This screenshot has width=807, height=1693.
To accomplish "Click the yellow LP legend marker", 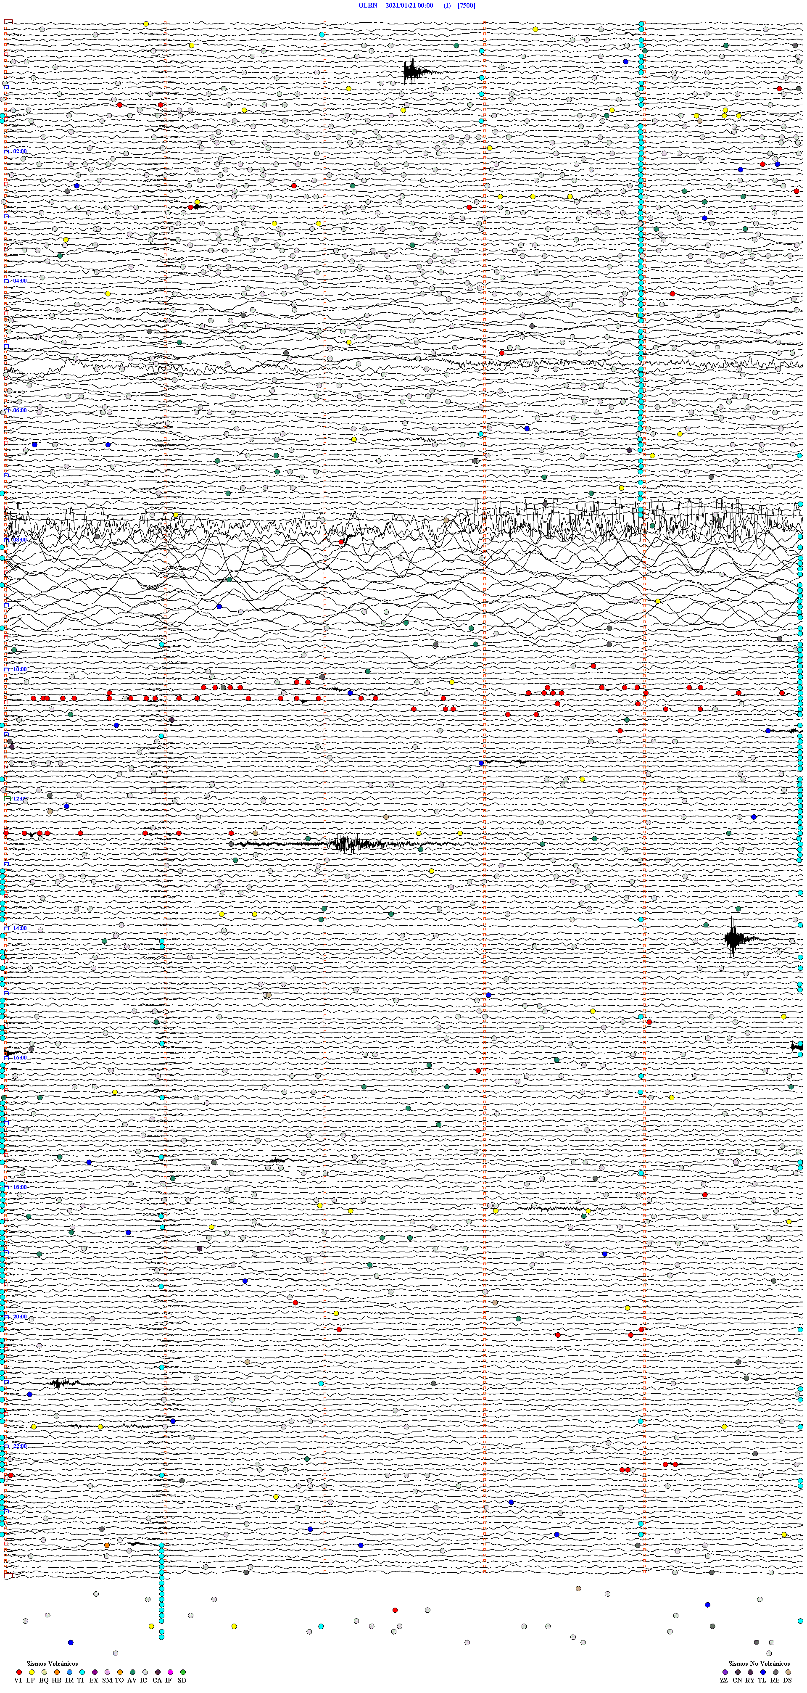I will [x=32, y=1672].
